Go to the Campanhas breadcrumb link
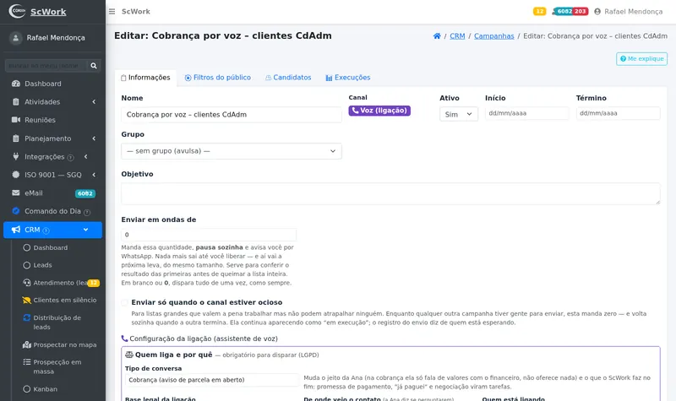676x401 pixels. tap(494, 36)
